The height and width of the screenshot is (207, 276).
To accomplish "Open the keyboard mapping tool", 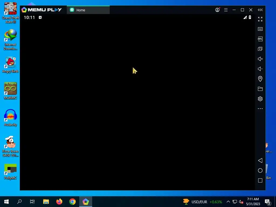I will (260, 29).
